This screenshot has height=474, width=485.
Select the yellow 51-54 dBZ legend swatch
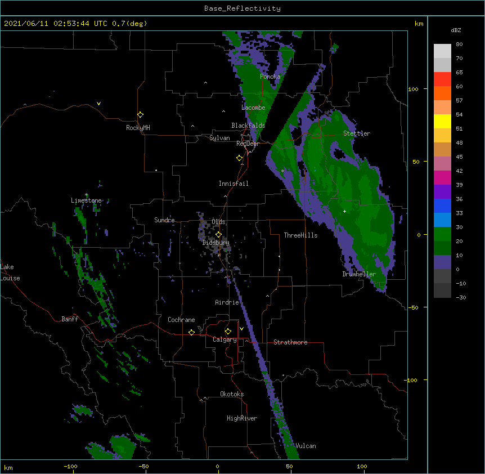pyautogui.click(x=442, y=121)
